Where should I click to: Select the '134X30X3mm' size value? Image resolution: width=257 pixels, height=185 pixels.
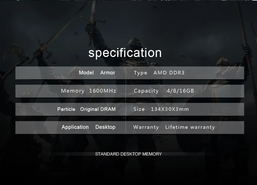tap(170, 109)
